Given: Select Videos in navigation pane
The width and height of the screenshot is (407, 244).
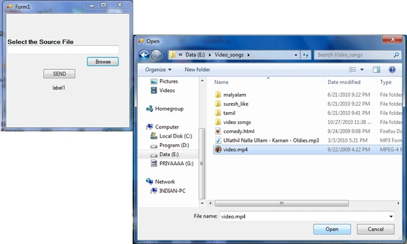Looking at the screenshot, I should coord(167,90).
